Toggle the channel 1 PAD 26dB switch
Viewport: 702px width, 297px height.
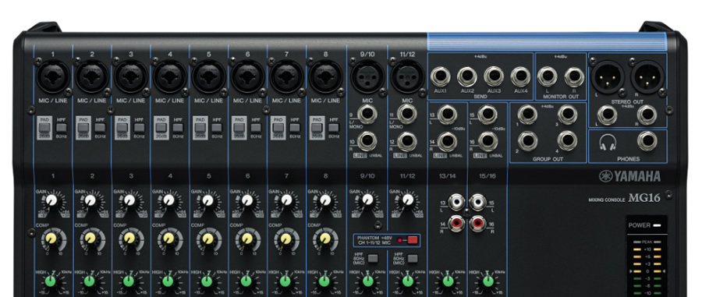44,129
